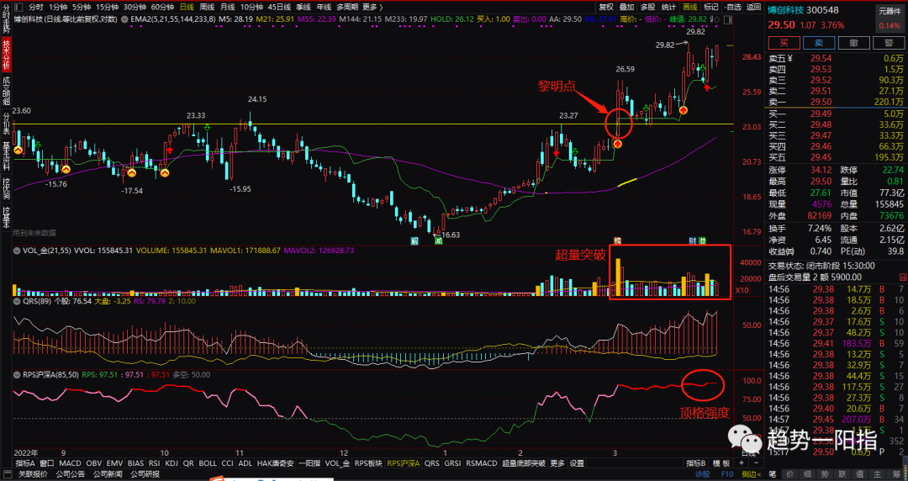This screenshot has width=908, height=481.
Task: Select the 指标B tab
Action: pos(696,463)
